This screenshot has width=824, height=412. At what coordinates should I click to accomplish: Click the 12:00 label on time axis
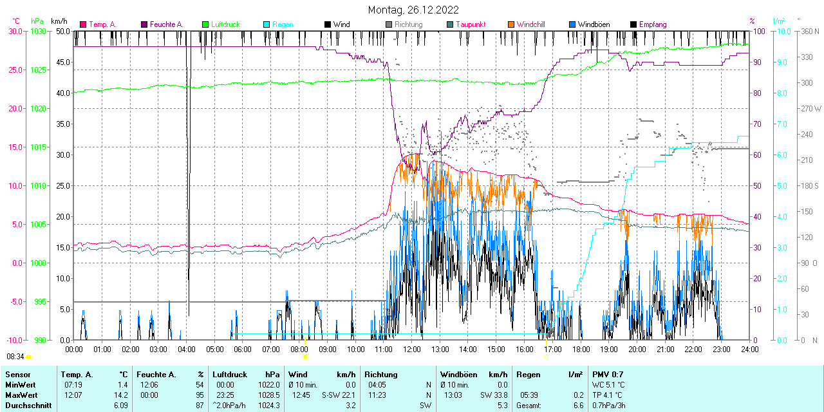[x=411, y=349]
